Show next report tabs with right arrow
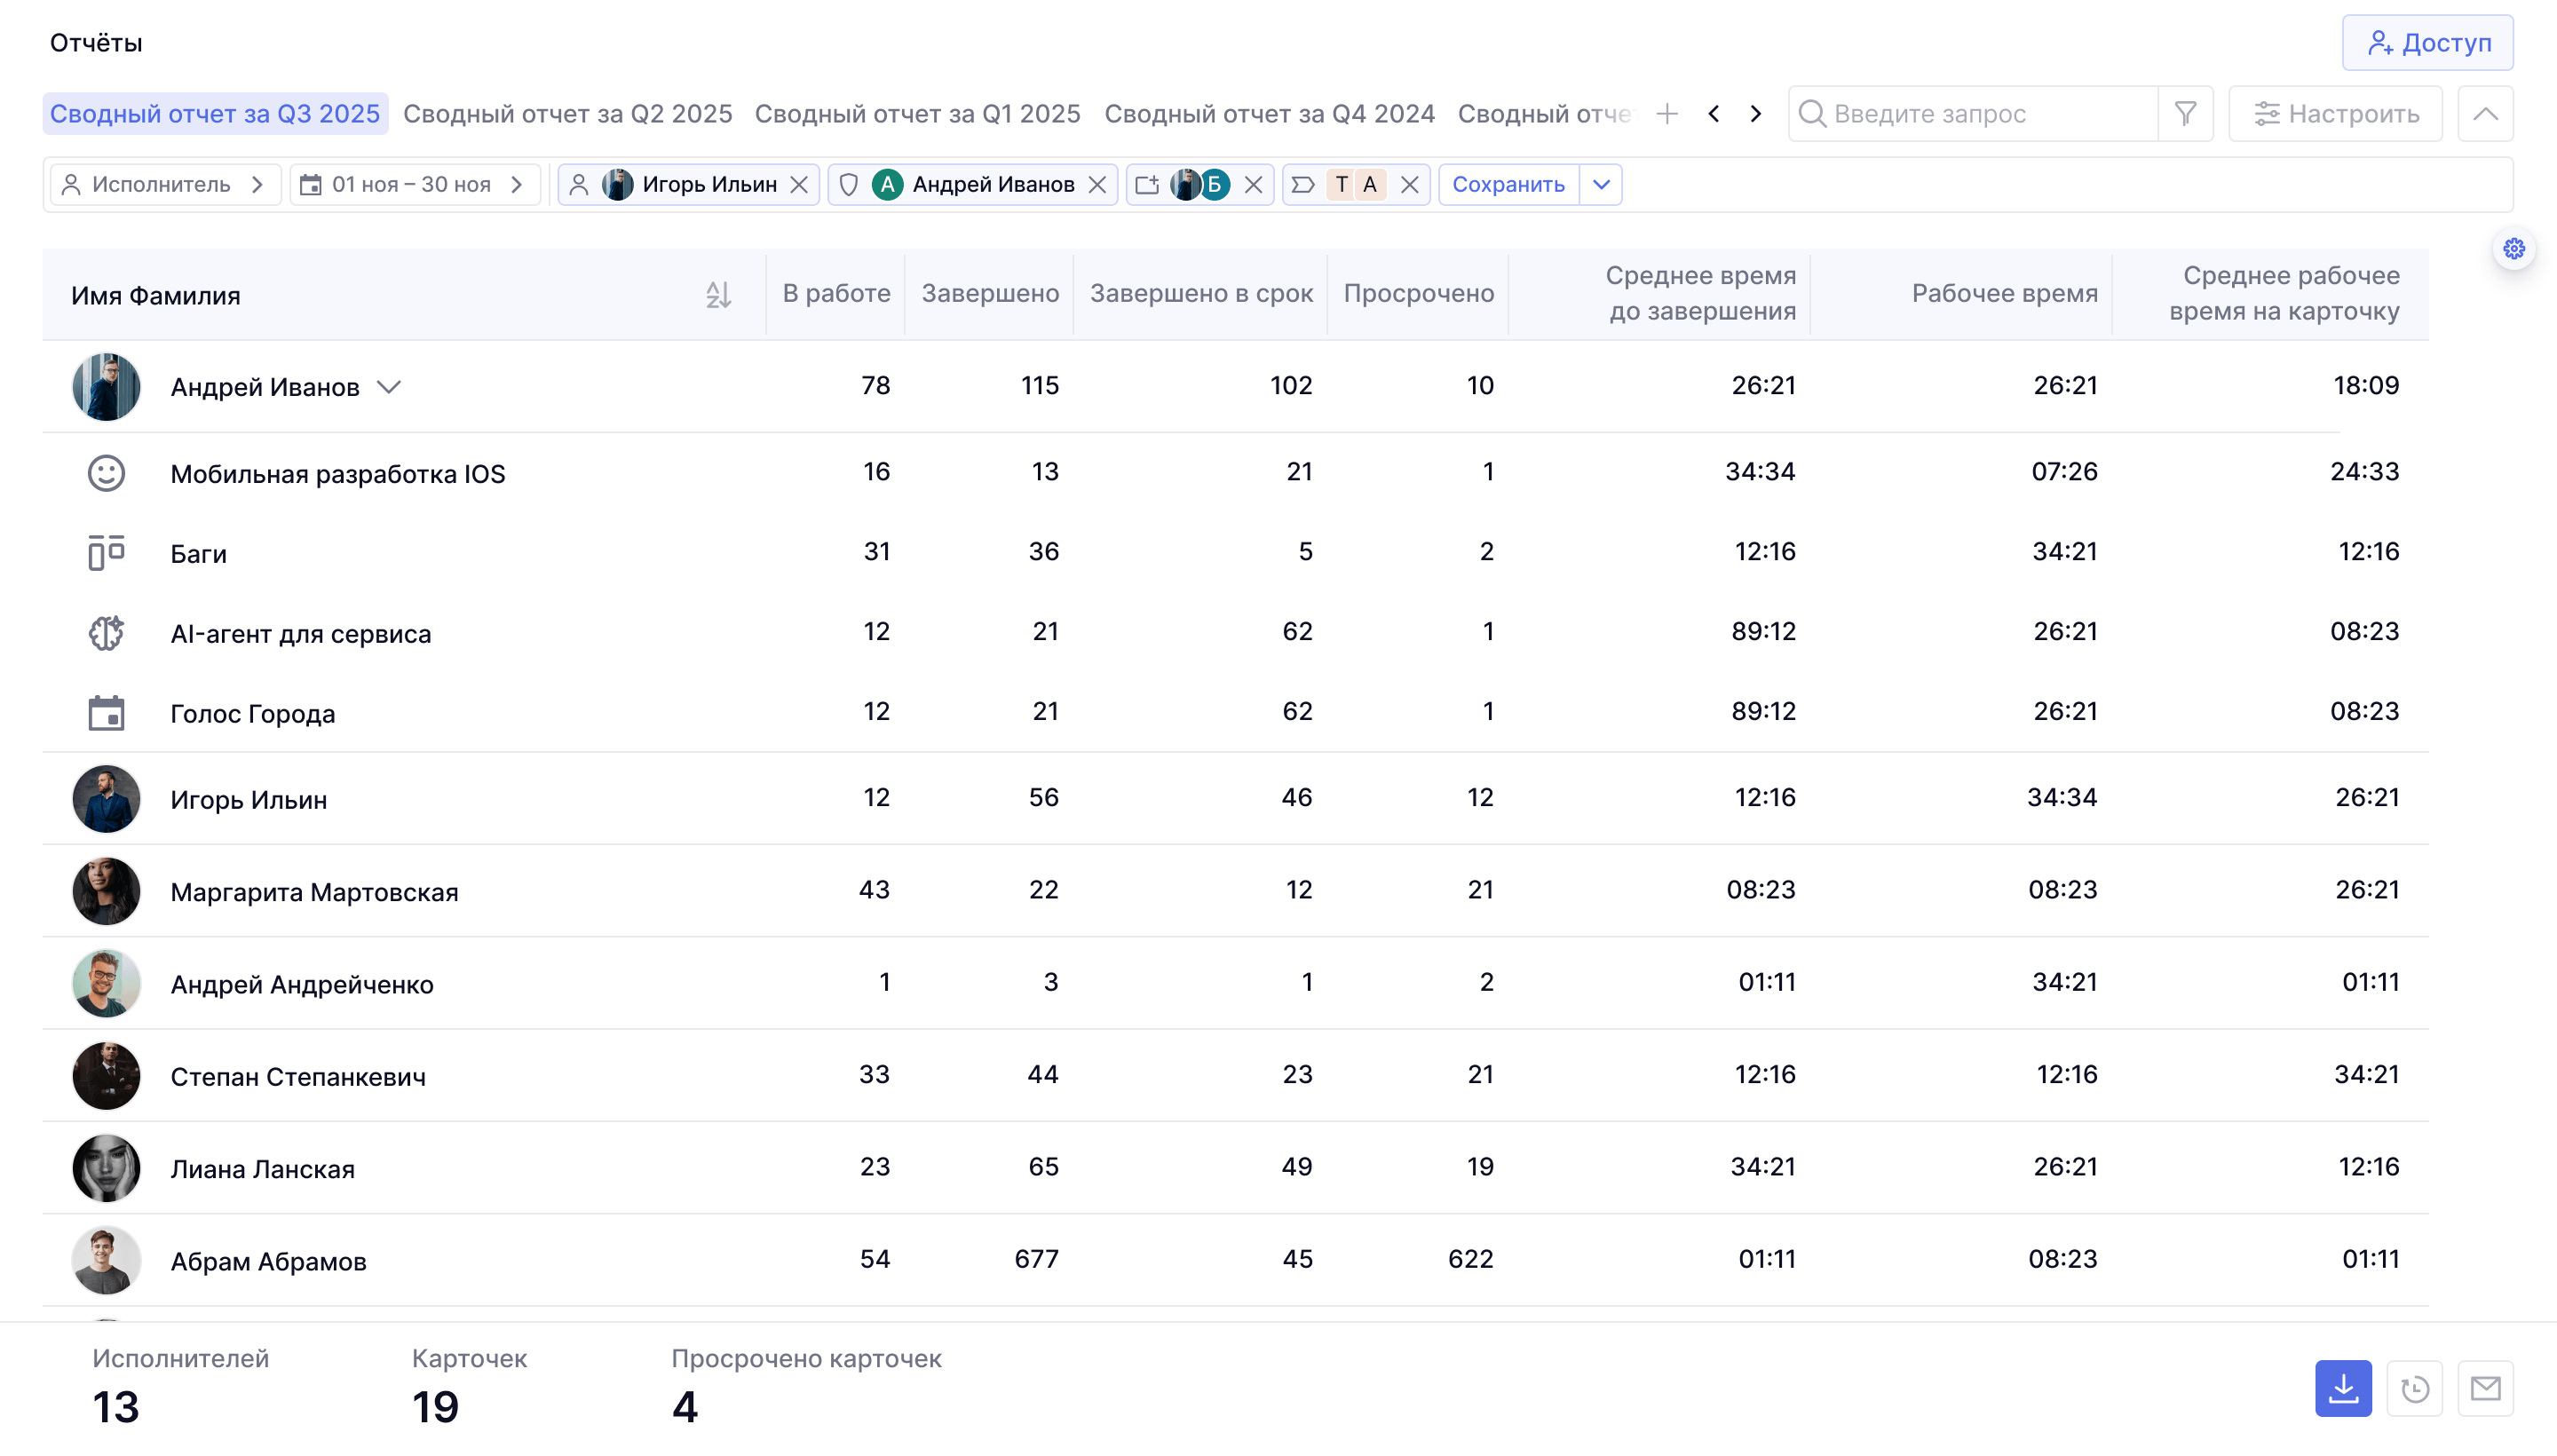Screen dimensions: 2557x1456 [x=1756, y=114]
